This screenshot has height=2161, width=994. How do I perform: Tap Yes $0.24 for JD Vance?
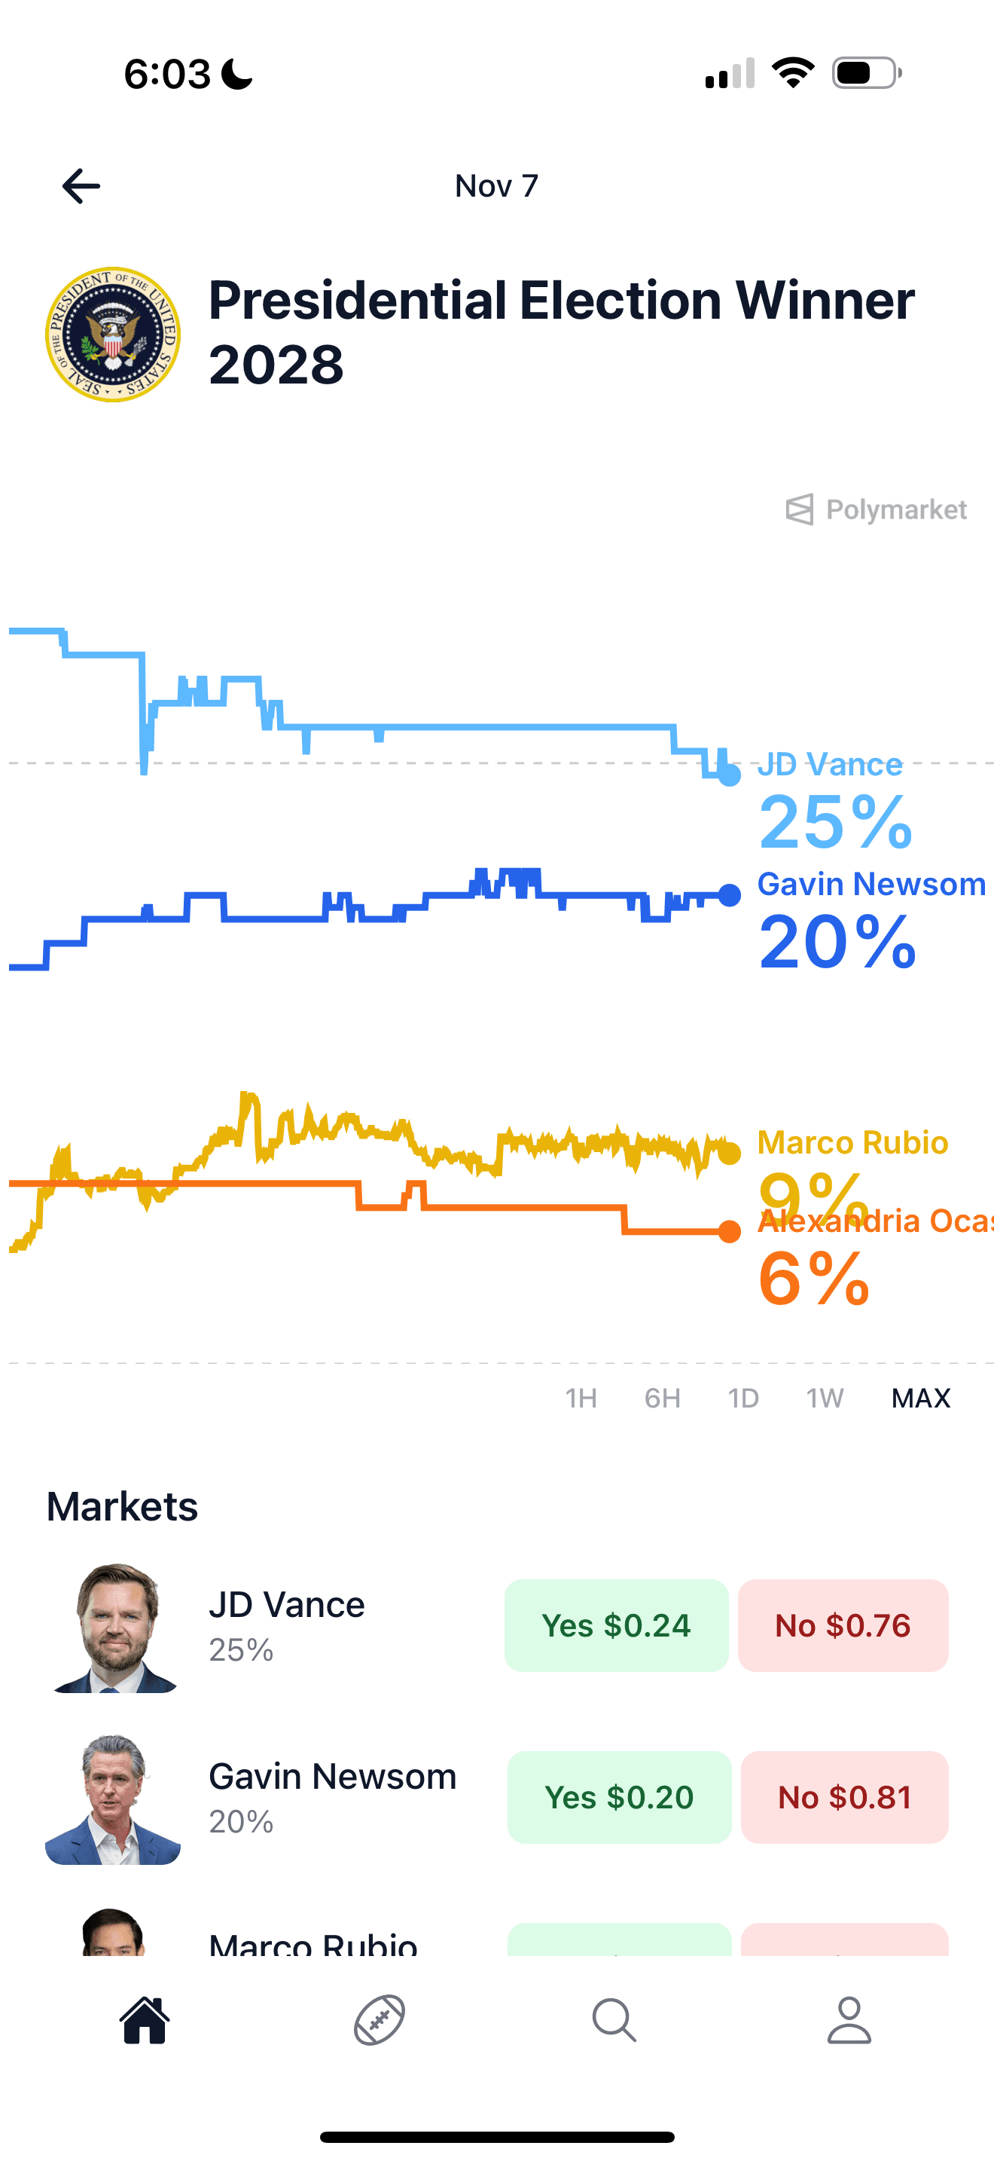click(x=616, y=1625)
